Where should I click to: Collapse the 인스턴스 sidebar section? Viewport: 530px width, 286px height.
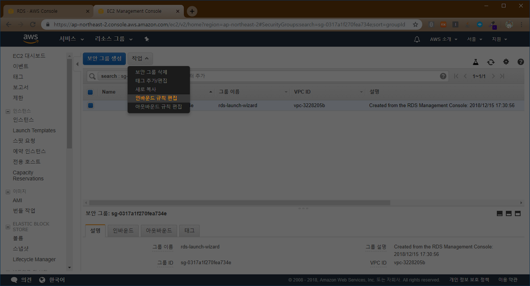[8, 111]
